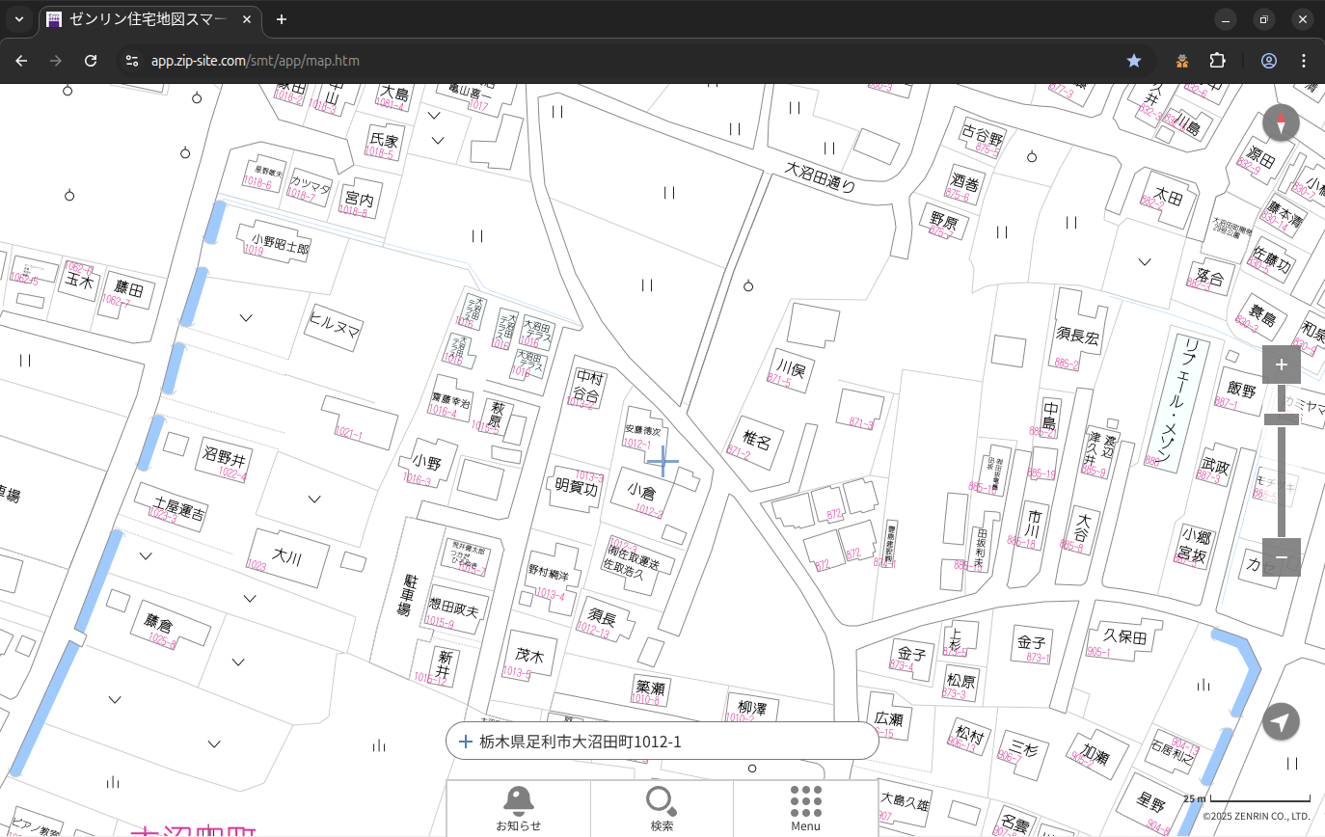Image resolution: width=1325 pixels, height=837 pixels.
Task: Open the Menu grid icon
Action: pos(805,808)
